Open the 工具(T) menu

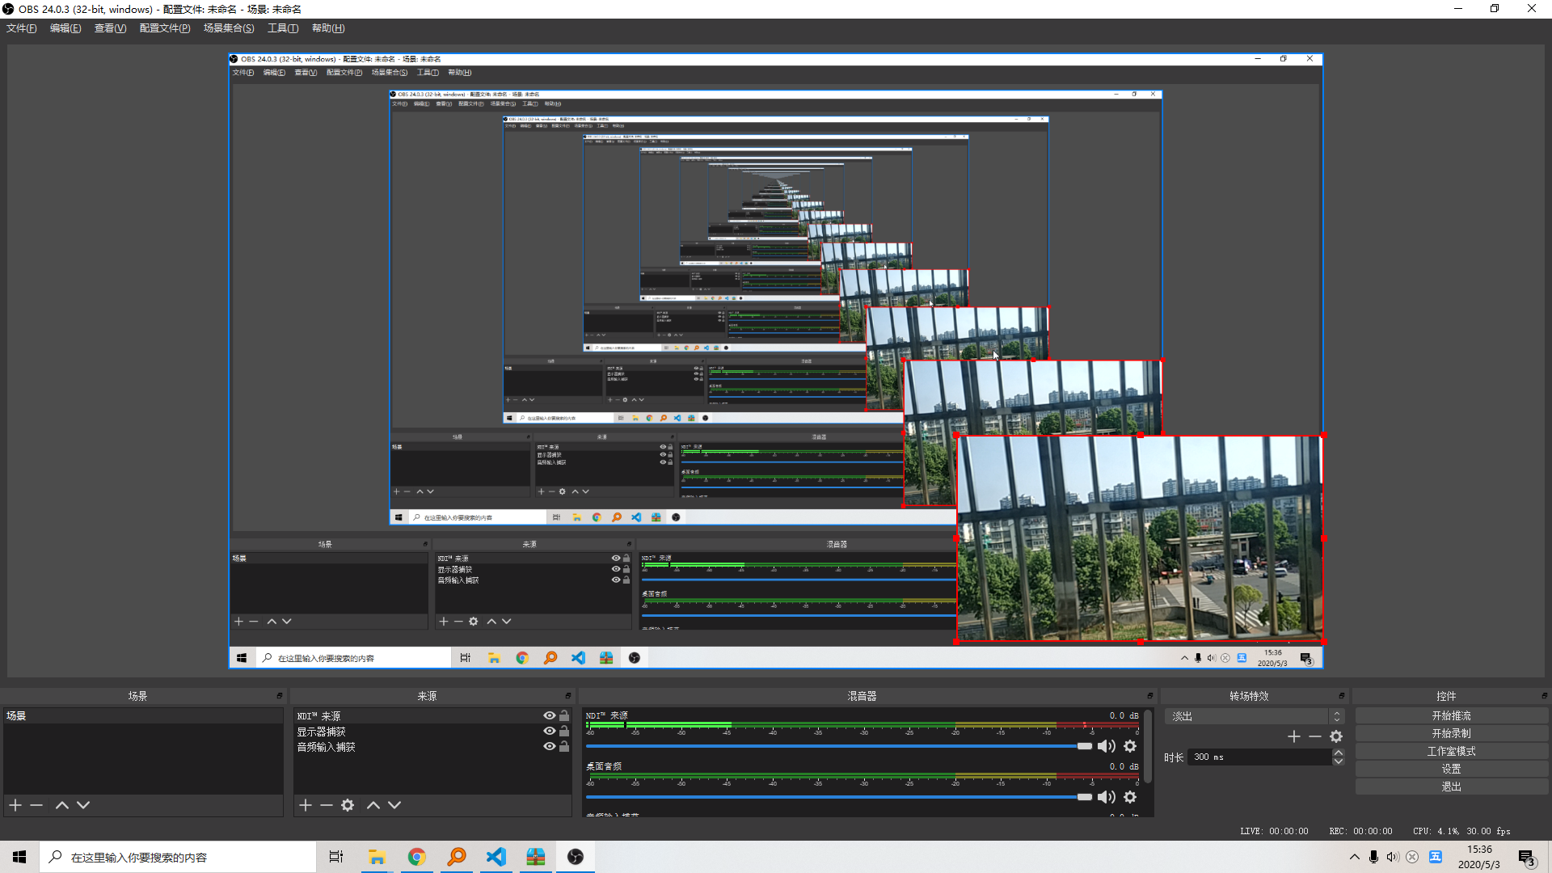tap(282, 28)
